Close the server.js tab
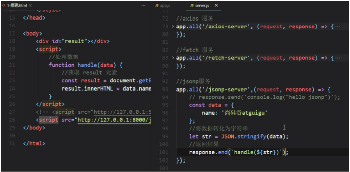Image resolution: width=350 pixels, height=172 pixels. pos(216,6)
